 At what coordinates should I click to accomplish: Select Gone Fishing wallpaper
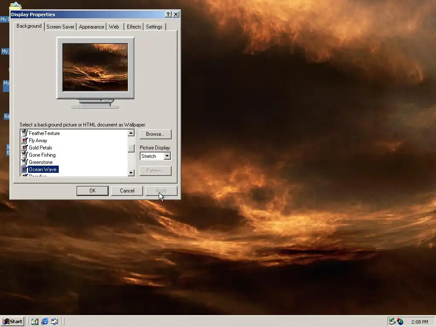(x=42, y=155)
